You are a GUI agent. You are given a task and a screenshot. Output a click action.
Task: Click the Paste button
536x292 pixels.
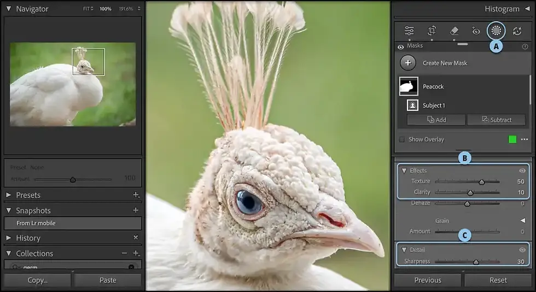(x=108, y=280)
